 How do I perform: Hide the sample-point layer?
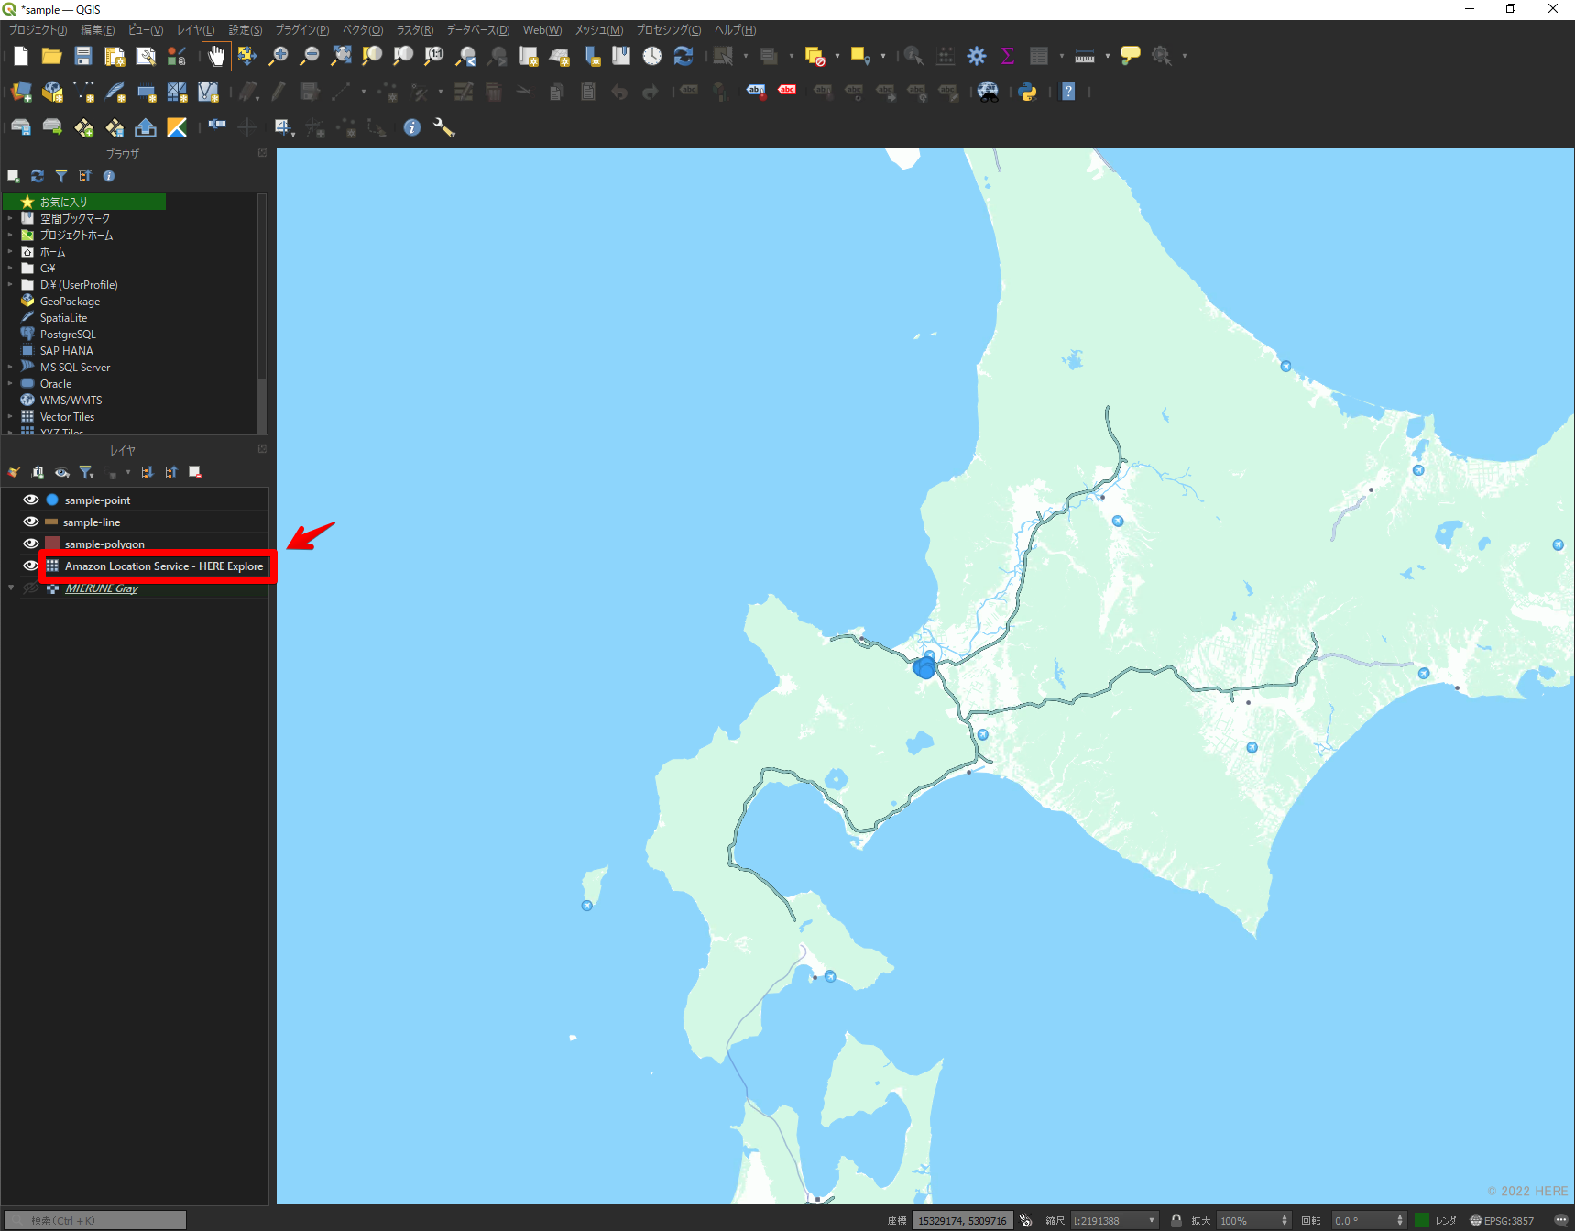point(31,500)
